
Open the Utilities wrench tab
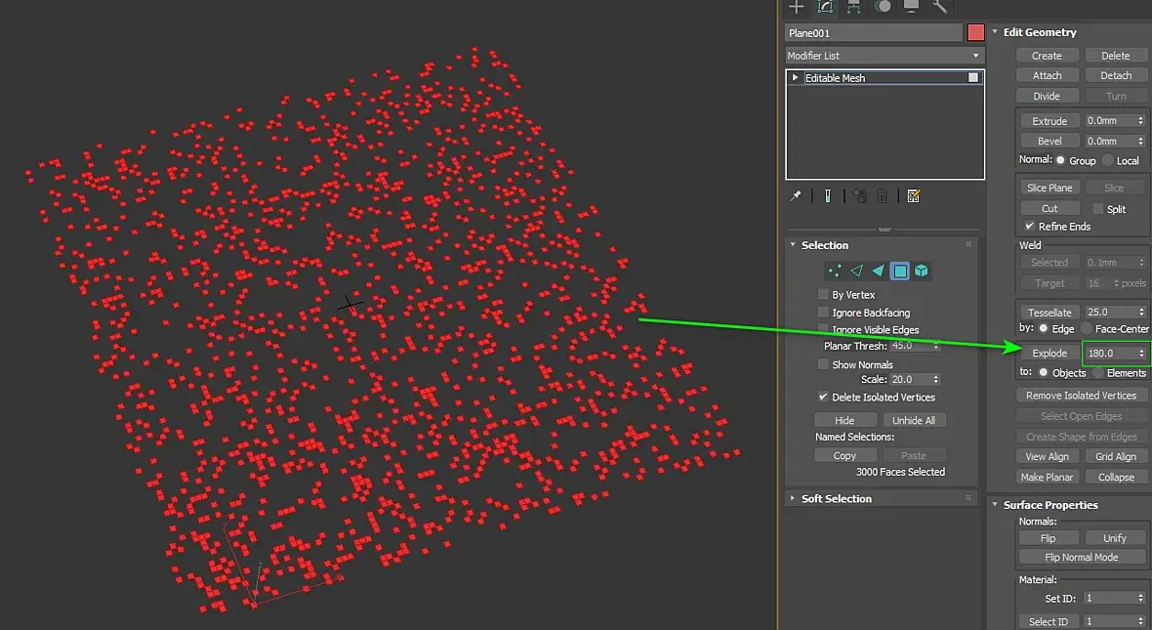click(940, 7)
